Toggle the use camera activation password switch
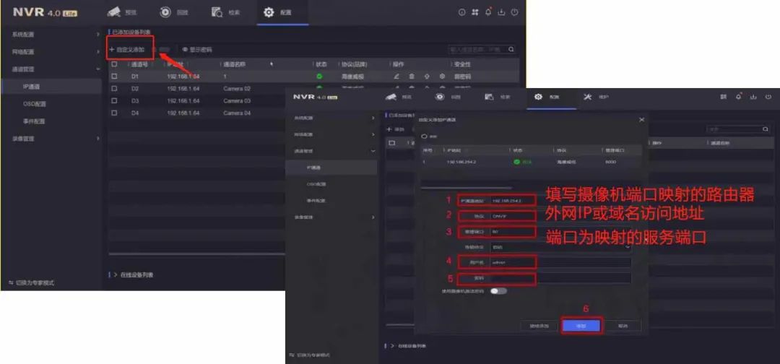 pyautogui.click(x=498, y=291)
